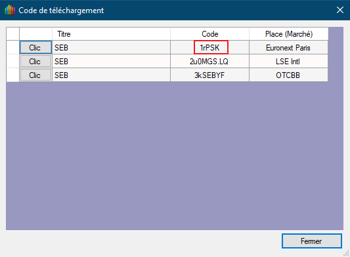Select the OTCBB market cell
350x257 pixels.
click(289, 75)
